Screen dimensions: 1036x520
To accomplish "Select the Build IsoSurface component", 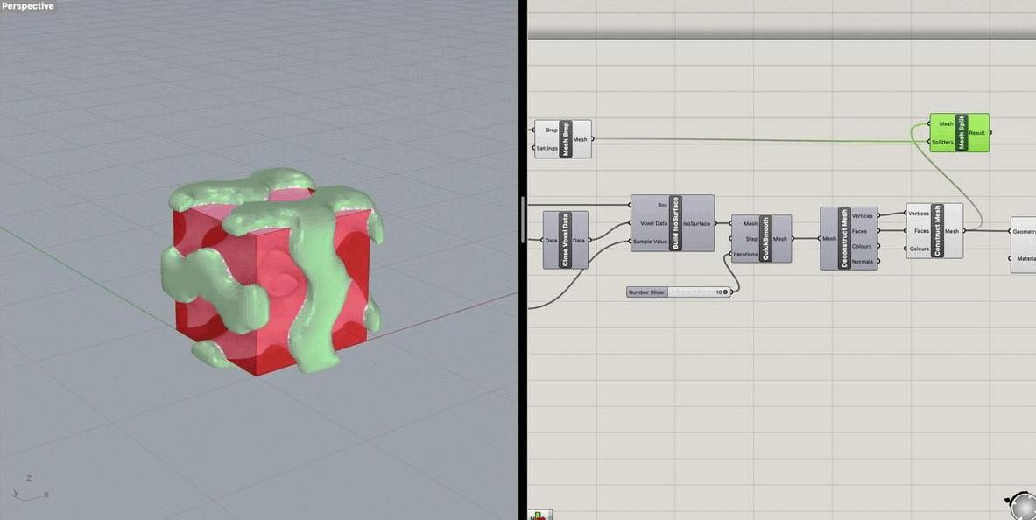I will pos(674,222).
